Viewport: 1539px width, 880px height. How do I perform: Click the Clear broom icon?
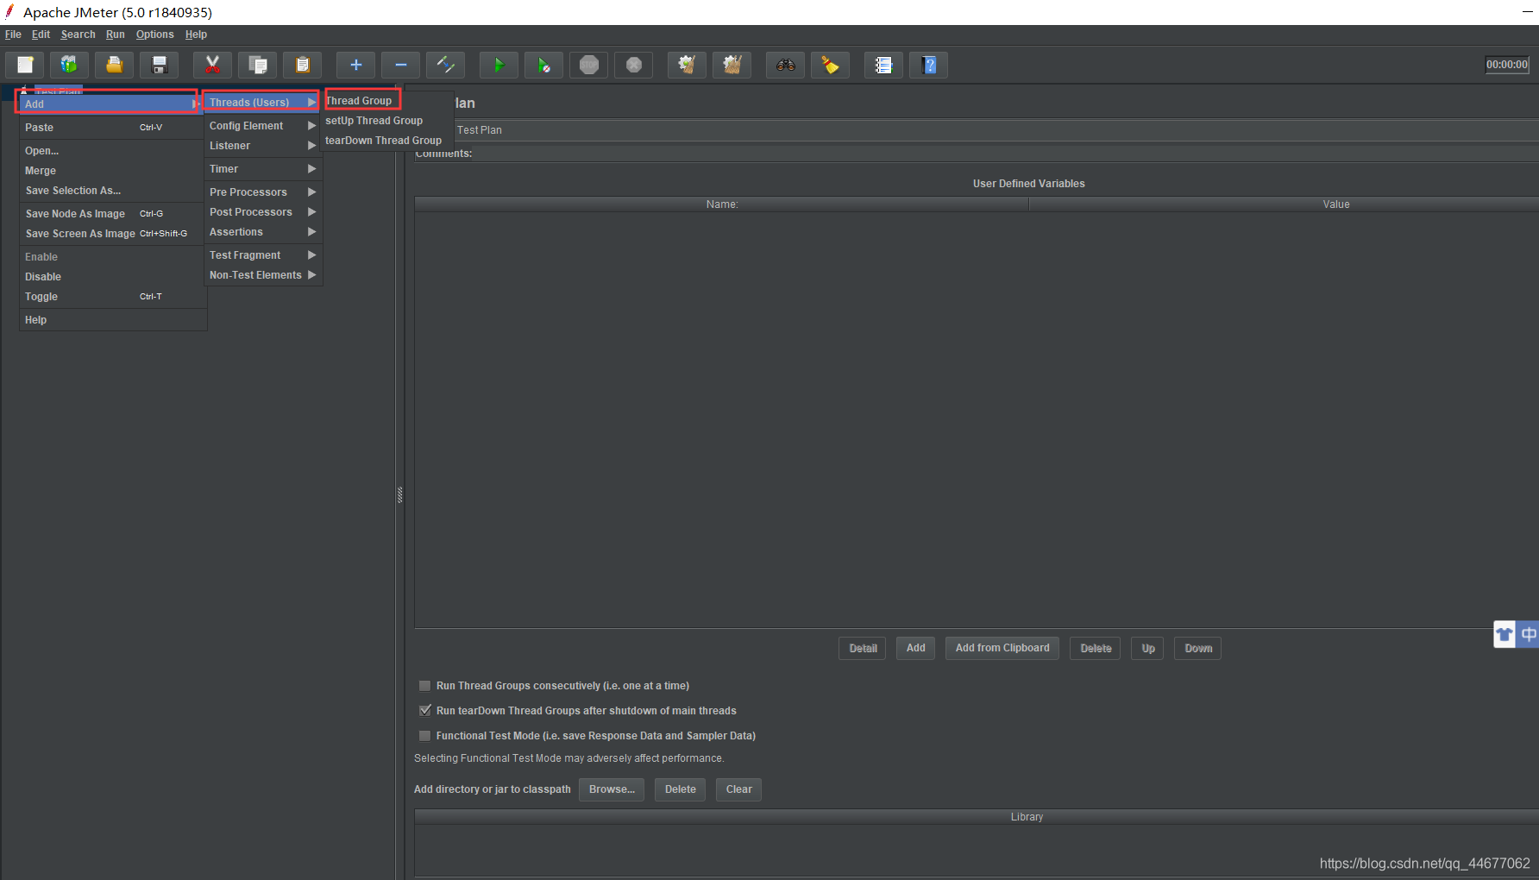pos(687,65)
